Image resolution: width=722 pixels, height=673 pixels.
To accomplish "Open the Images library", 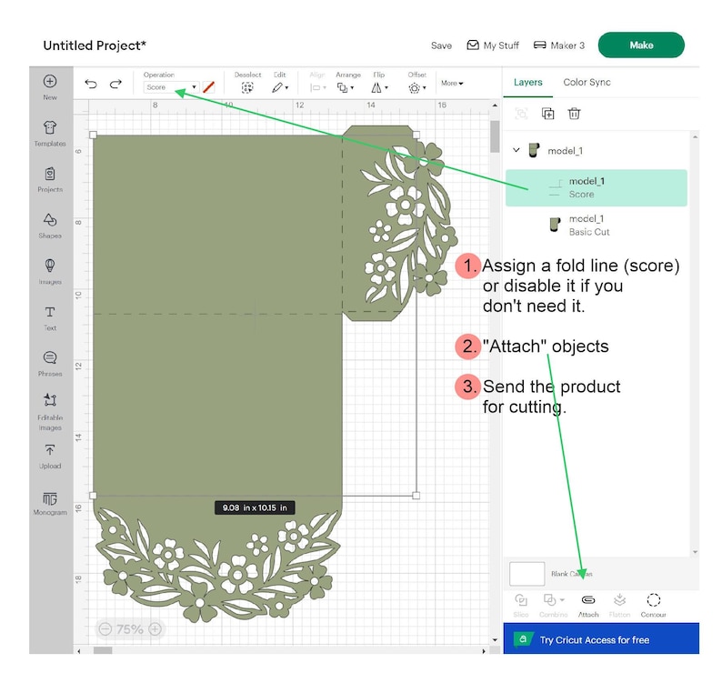I will tap(50, 272).
